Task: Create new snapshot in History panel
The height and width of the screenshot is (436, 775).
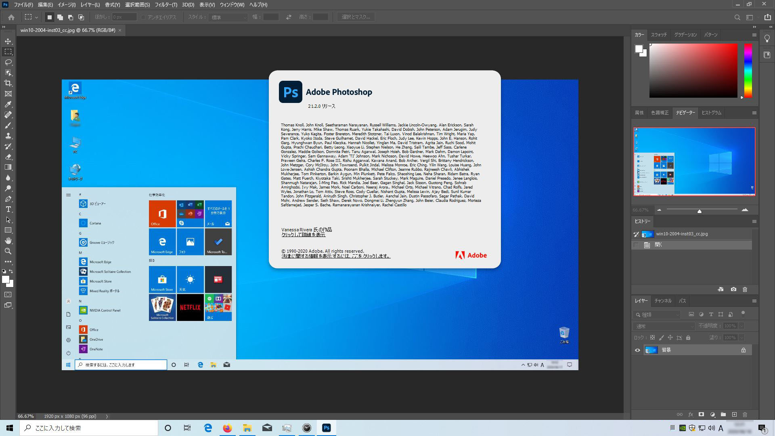Action: [x=733, y=289]
